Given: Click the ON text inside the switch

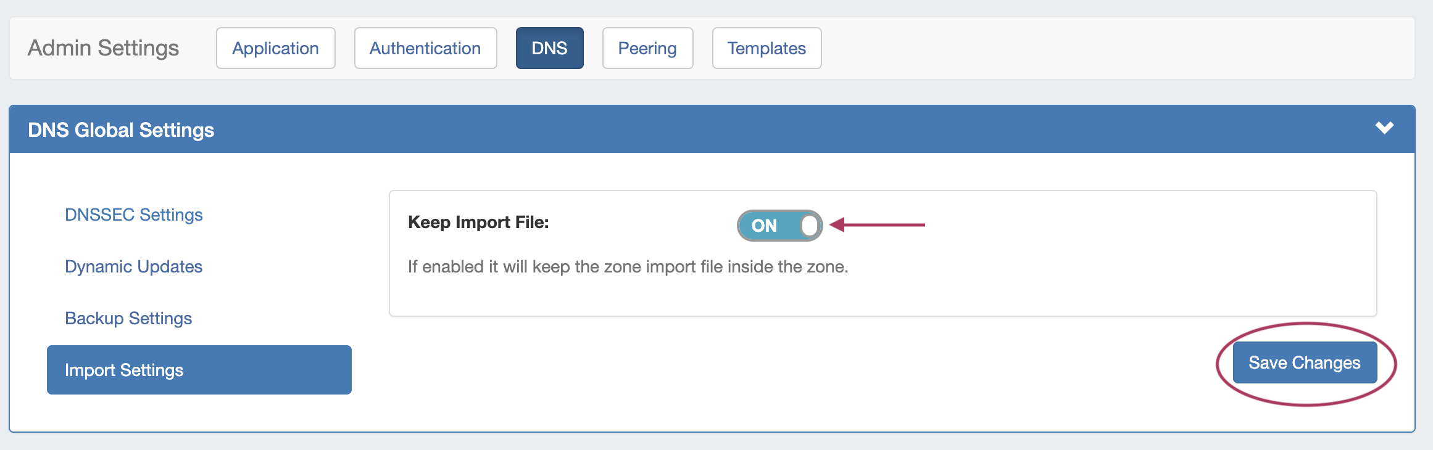Looking at the screenshot, I should 764,226.
